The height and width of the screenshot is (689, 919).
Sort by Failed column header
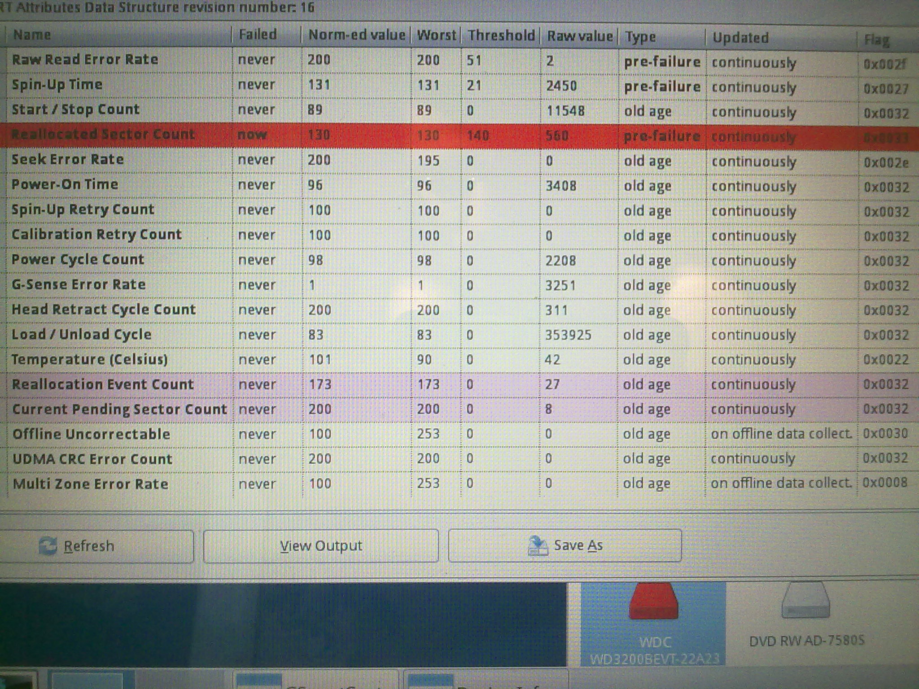[258, 35]
